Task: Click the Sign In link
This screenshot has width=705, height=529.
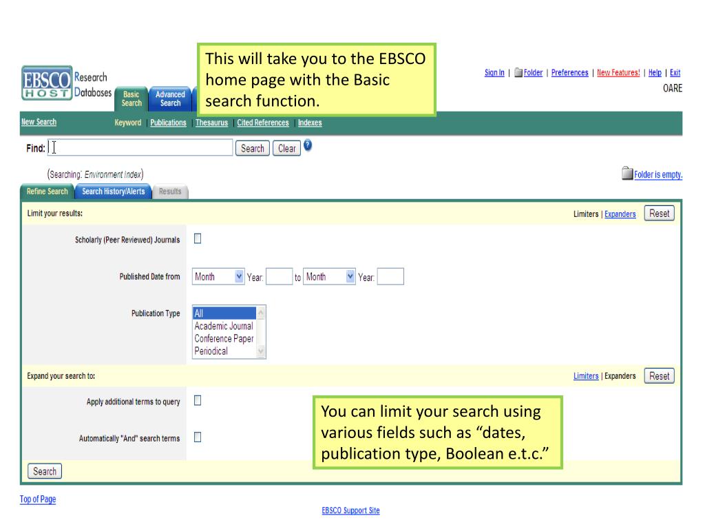Action: pos(494,72)
